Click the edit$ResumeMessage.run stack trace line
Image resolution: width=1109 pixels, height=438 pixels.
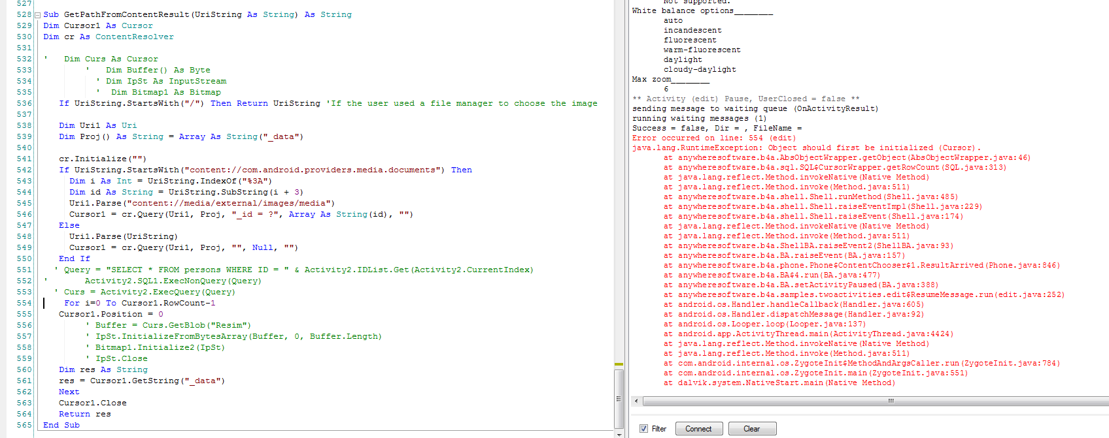click(x=864, y=295)
